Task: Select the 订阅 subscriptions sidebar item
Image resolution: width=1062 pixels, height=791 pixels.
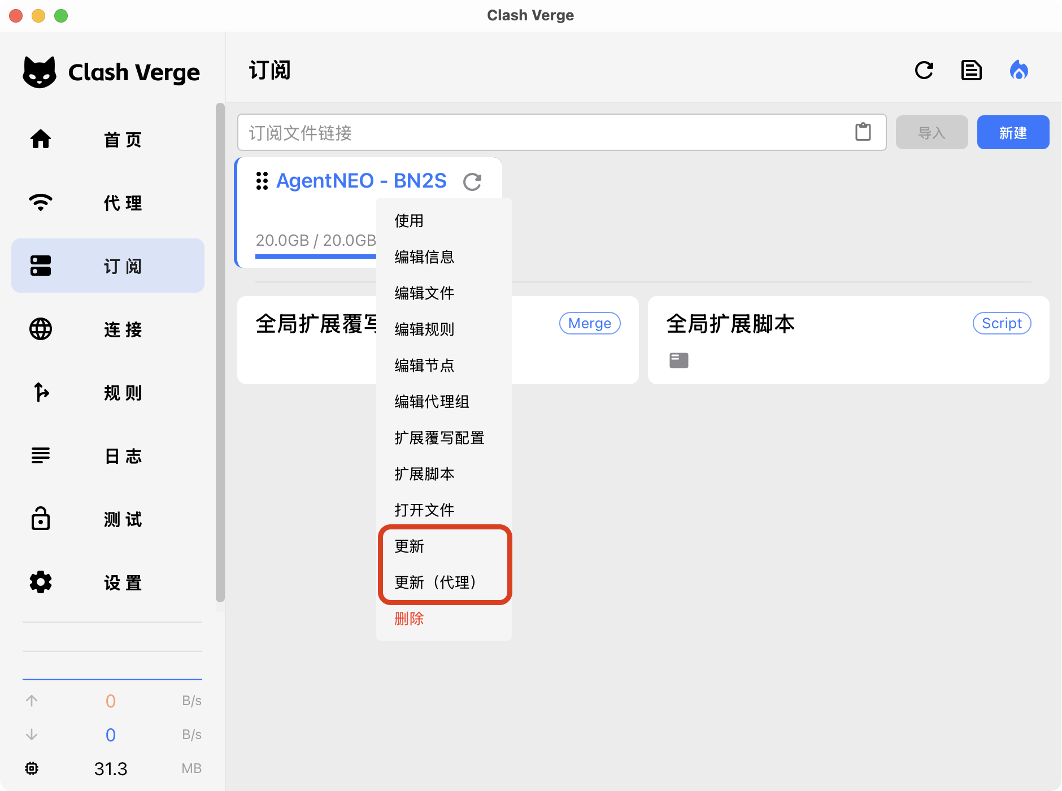Action: (108, 266)
